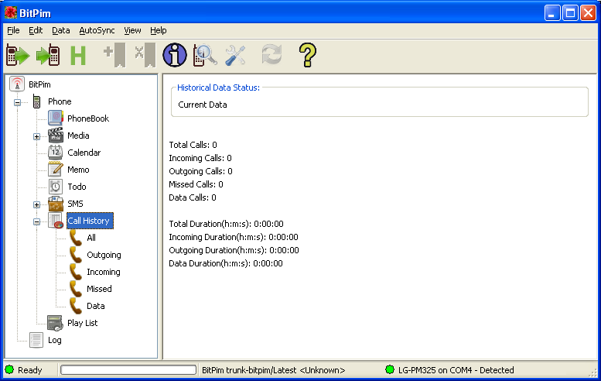Image resolution: width=601 pixels, height=381 pixels.
Task: Click the green Ready status indicator
Action: click(9, 370)
